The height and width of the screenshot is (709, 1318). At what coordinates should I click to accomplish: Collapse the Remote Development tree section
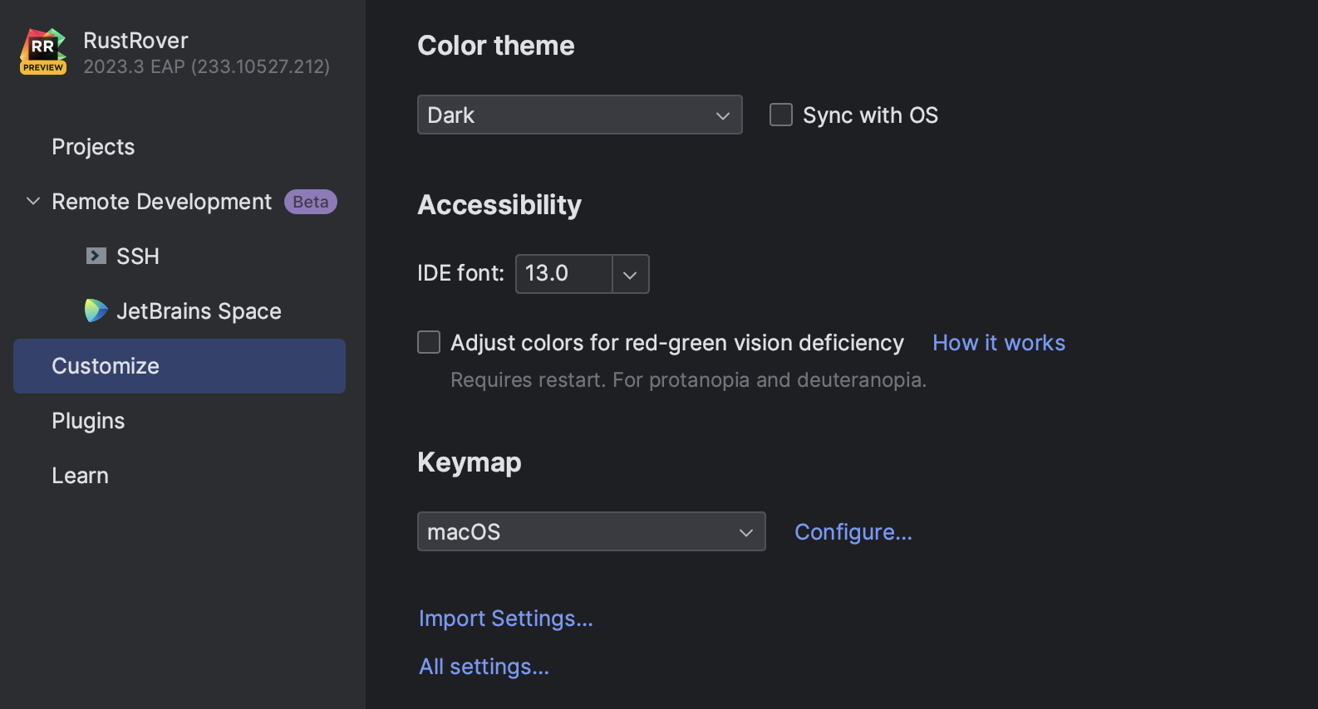pyautogui.click(x=33, y=202)
